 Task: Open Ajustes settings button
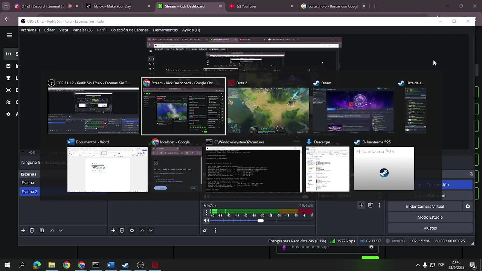pos(430,228)
